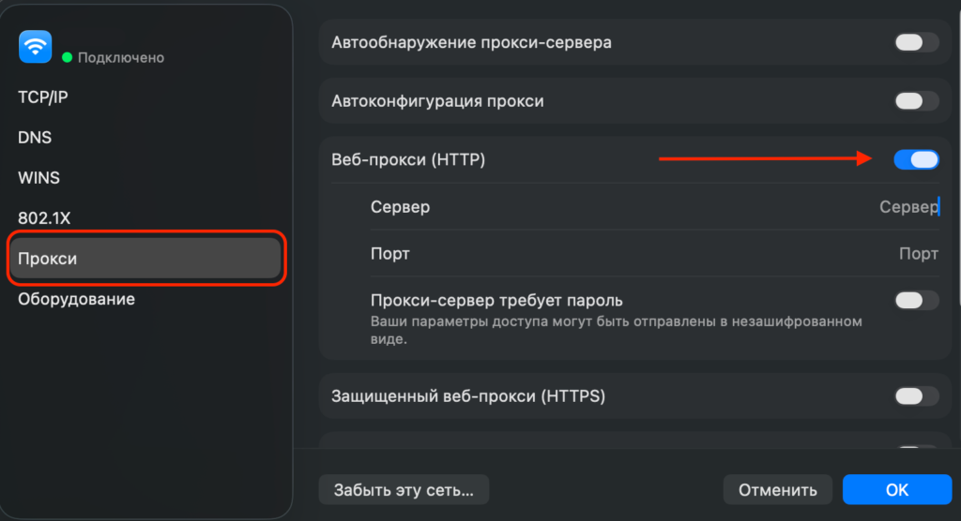Click the Забыть эту сеть button
Screen dimensions: 961x521
[x=404, y=489]
